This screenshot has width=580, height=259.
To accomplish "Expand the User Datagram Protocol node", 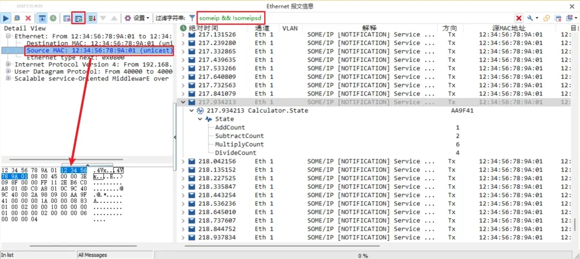I will pos(9,71).
